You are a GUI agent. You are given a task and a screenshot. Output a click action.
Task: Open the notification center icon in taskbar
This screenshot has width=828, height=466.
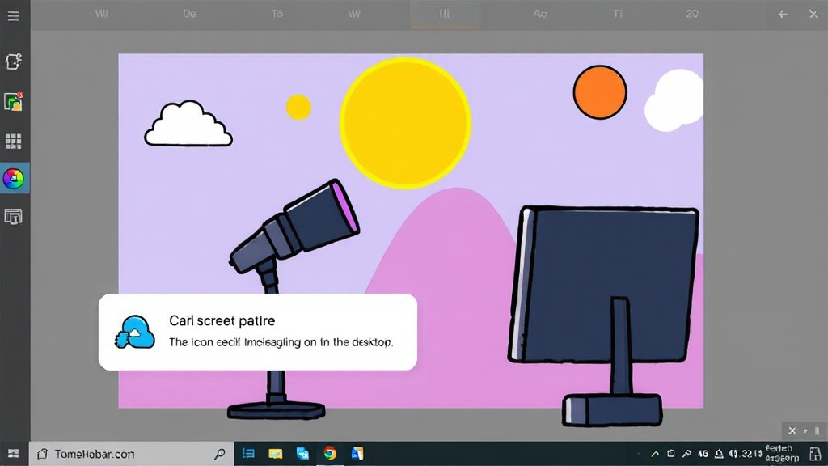point(814,454)
